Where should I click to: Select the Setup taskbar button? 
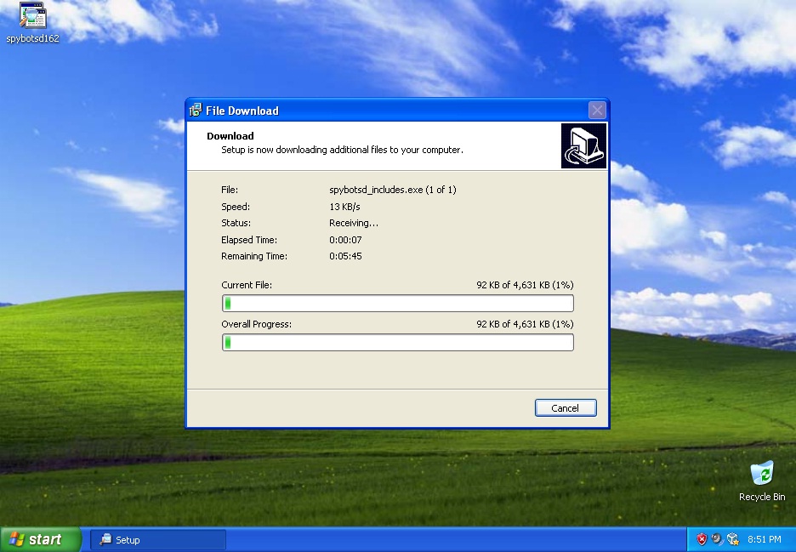coord(158,540)
